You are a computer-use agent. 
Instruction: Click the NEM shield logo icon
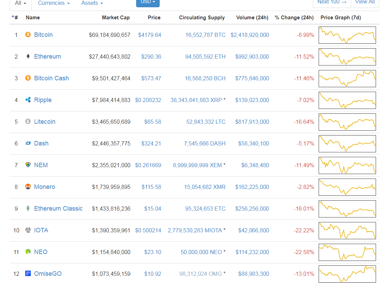pos(28,165)
